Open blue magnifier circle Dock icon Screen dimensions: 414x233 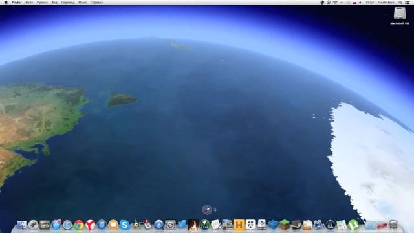[x=159, y=225]
